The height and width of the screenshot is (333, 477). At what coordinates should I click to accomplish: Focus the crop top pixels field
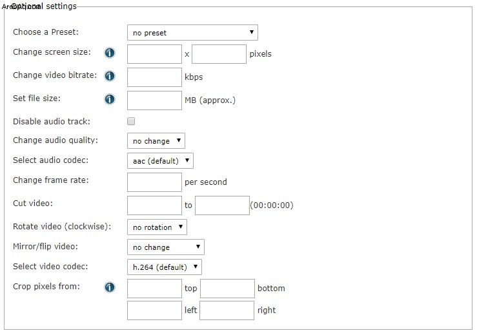point(154,289)
